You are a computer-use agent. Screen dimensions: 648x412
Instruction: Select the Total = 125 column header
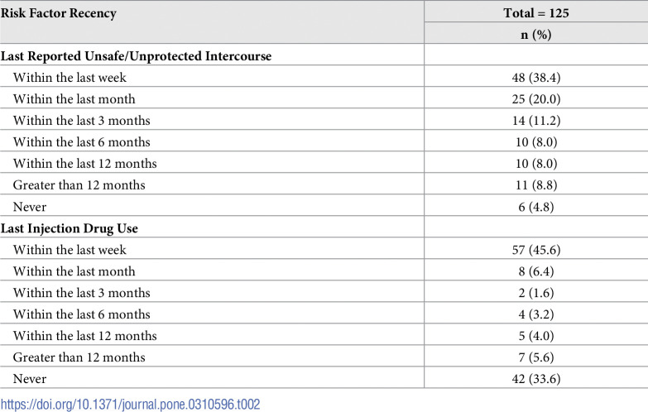click(x=536, y=12)
